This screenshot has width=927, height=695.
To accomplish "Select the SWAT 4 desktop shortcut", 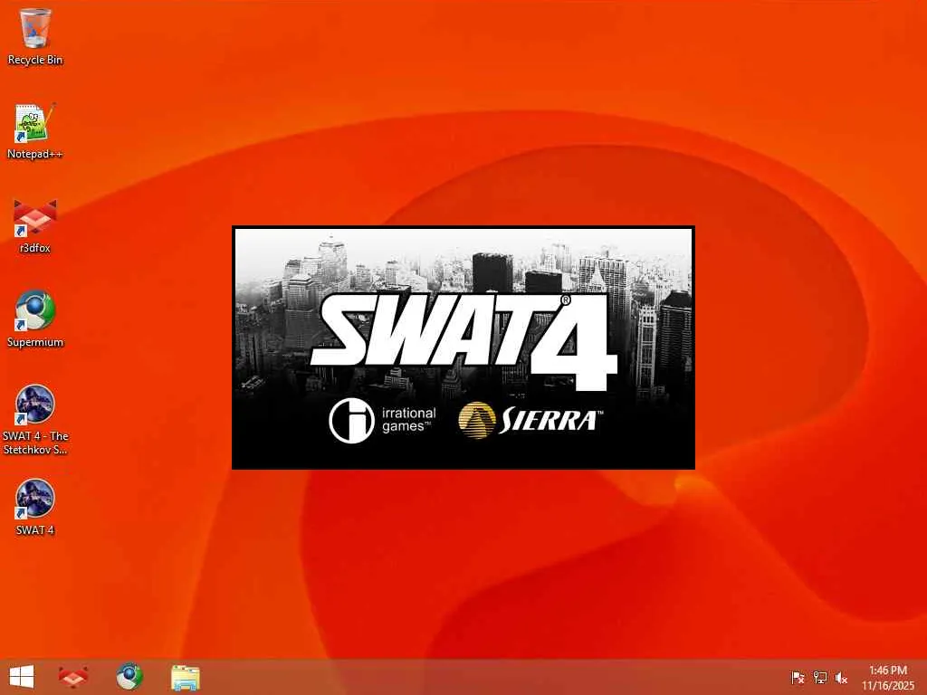I will (x=35, y=507).
